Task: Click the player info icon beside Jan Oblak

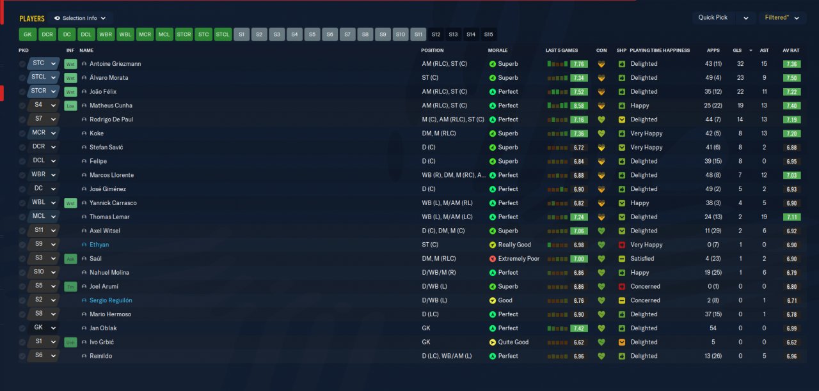Action: [x=84, y=328]
